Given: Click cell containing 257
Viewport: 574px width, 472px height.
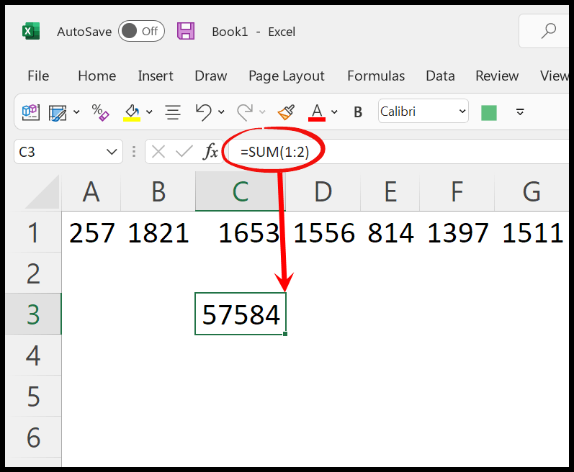Looking at the screenshot, I should click(91, 232).
